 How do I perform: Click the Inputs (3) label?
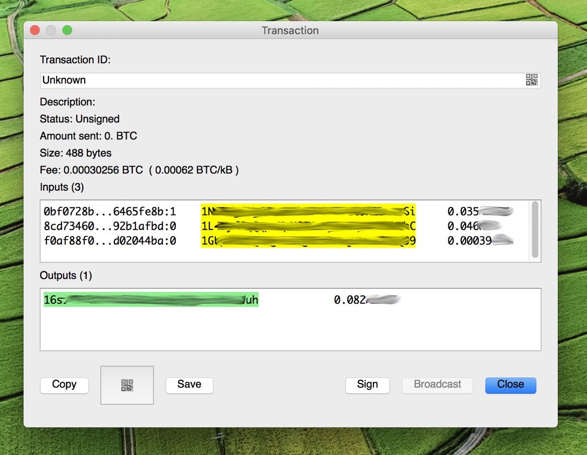[62, 187]
